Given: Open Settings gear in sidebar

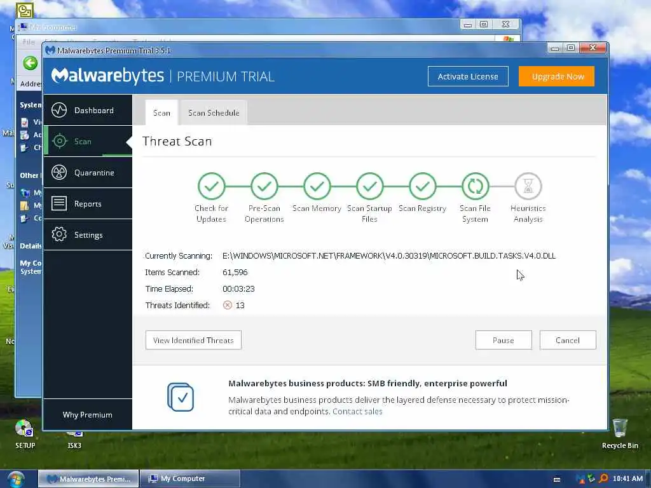Looking at the screenshot, I should pos(59,234).
